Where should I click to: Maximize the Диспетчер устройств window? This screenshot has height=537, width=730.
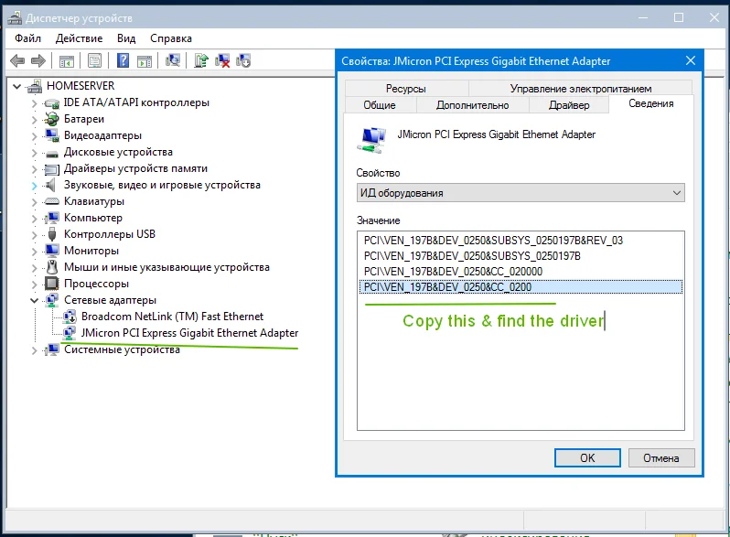coord(679,17)
